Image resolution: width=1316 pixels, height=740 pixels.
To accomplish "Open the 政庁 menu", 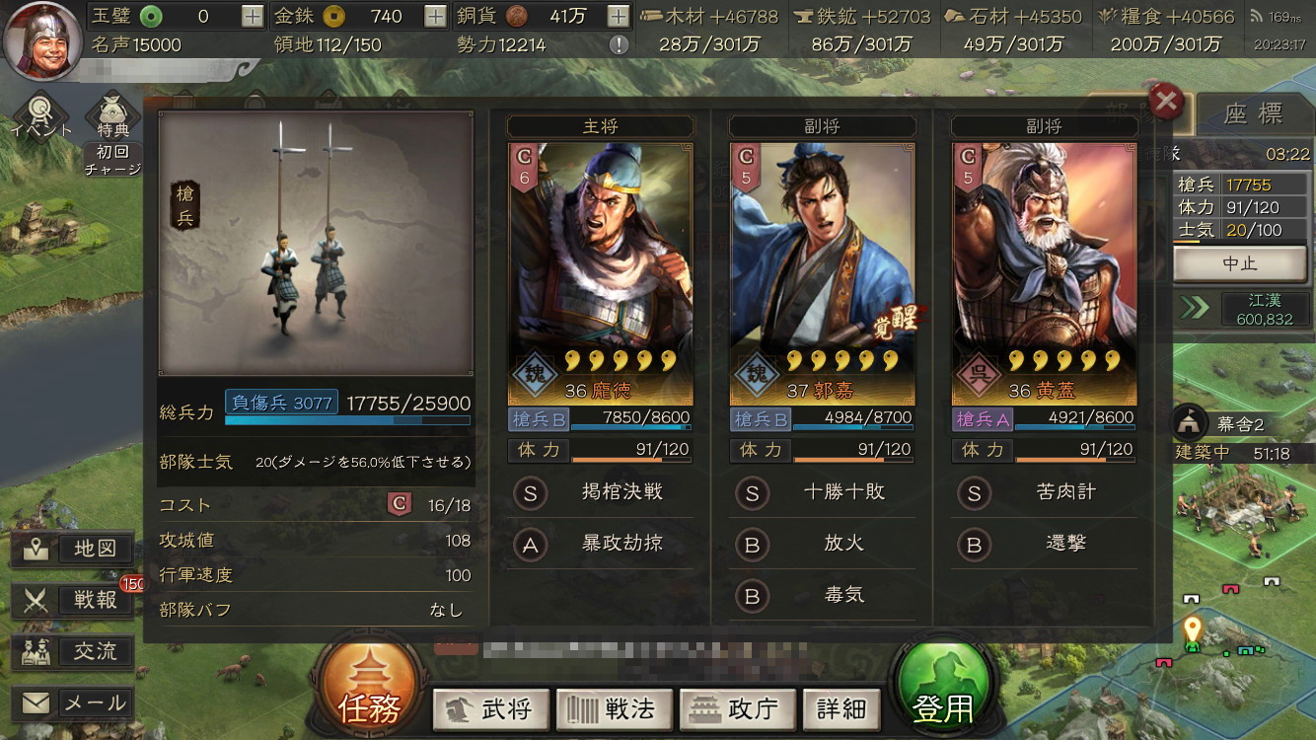I will pos(736,708).
